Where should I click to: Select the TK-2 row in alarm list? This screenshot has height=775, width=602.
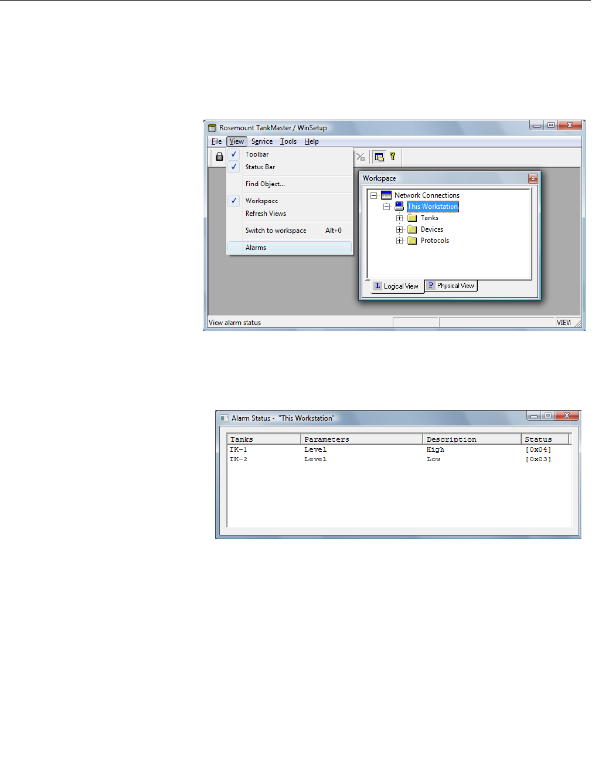[399, 459]
